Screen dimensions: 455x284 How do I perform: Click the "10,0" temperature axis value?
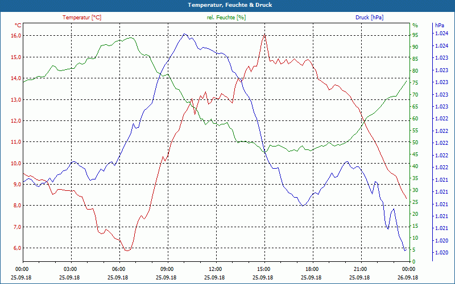(16, 163)
